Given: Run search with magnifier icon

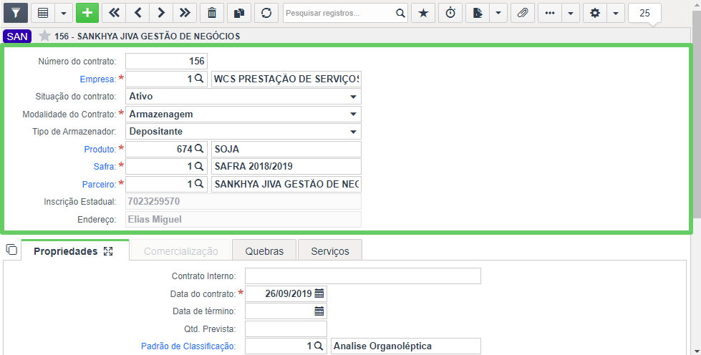Looking at the screenshot, I should tap(400, 13).
